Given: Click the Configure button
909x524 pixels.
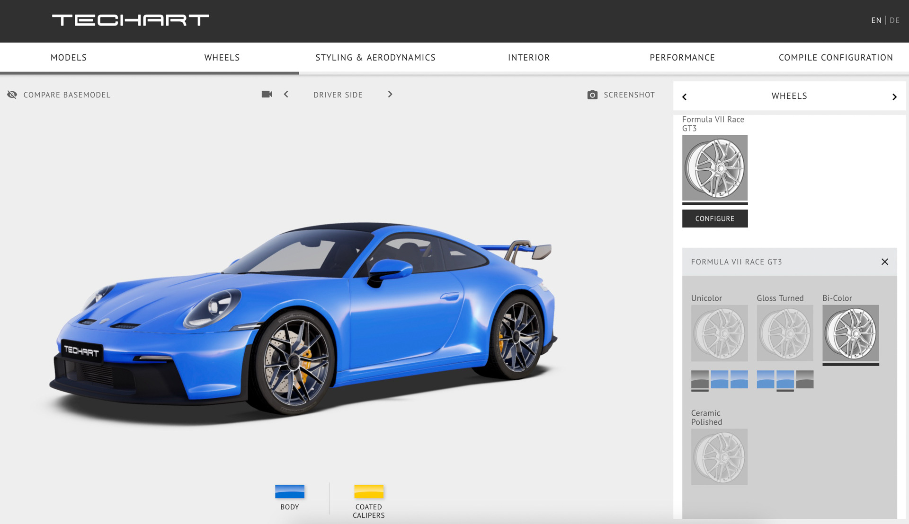Looking at the screenshot, I should click(715, 218).
